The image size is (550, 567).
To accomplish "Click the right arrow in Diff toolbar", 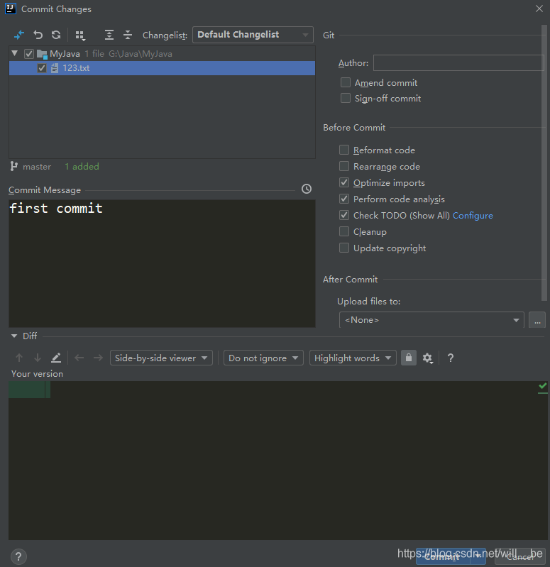I will point(98,358).
